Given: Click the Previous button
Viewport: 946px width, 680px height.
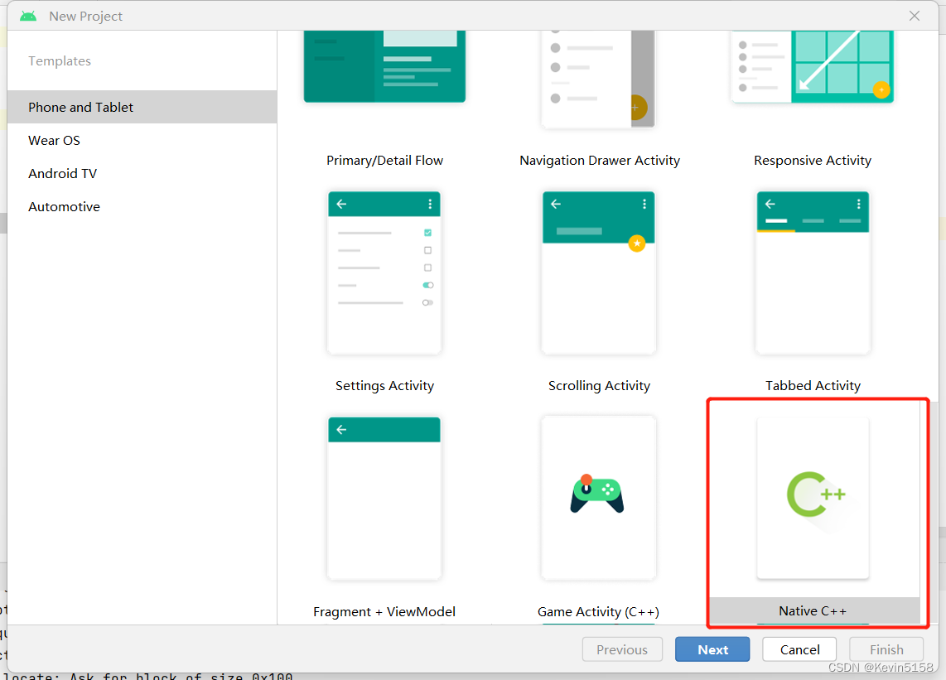Looking at the screenshot, I should 622,649.
